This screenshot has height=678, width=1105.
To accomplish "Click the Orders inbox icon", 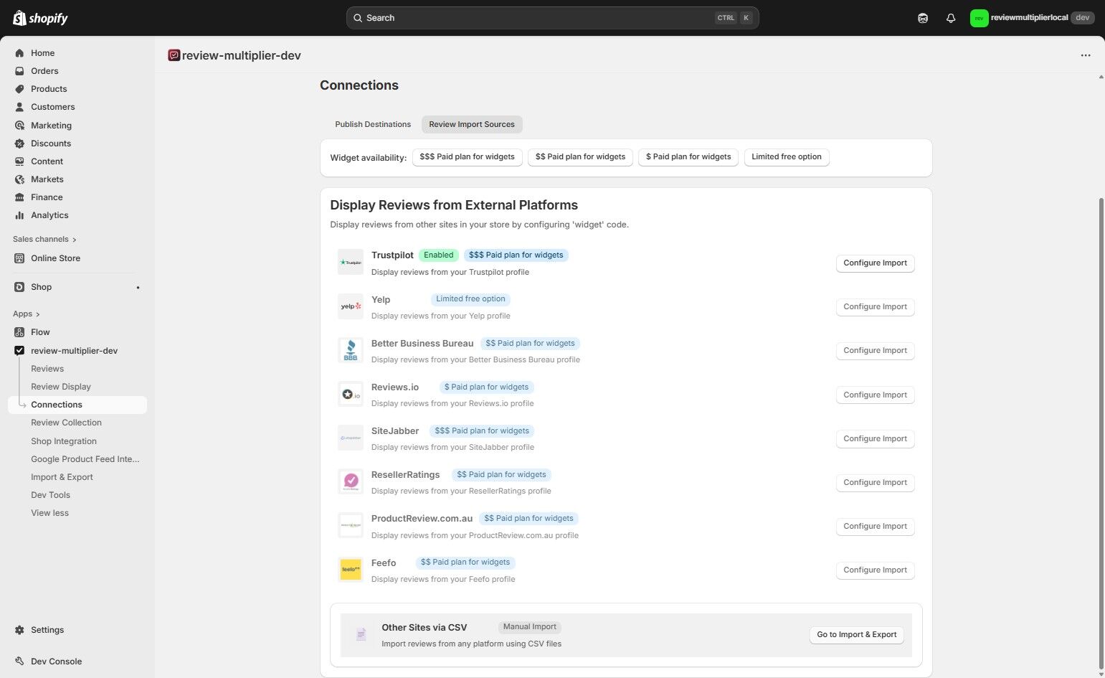I will [x=19, y=71].
